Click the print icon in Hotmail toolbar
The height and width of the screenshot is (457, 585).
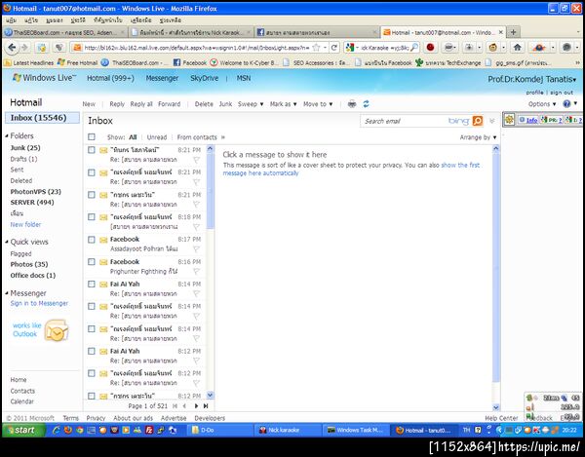(x=351, y=104)
